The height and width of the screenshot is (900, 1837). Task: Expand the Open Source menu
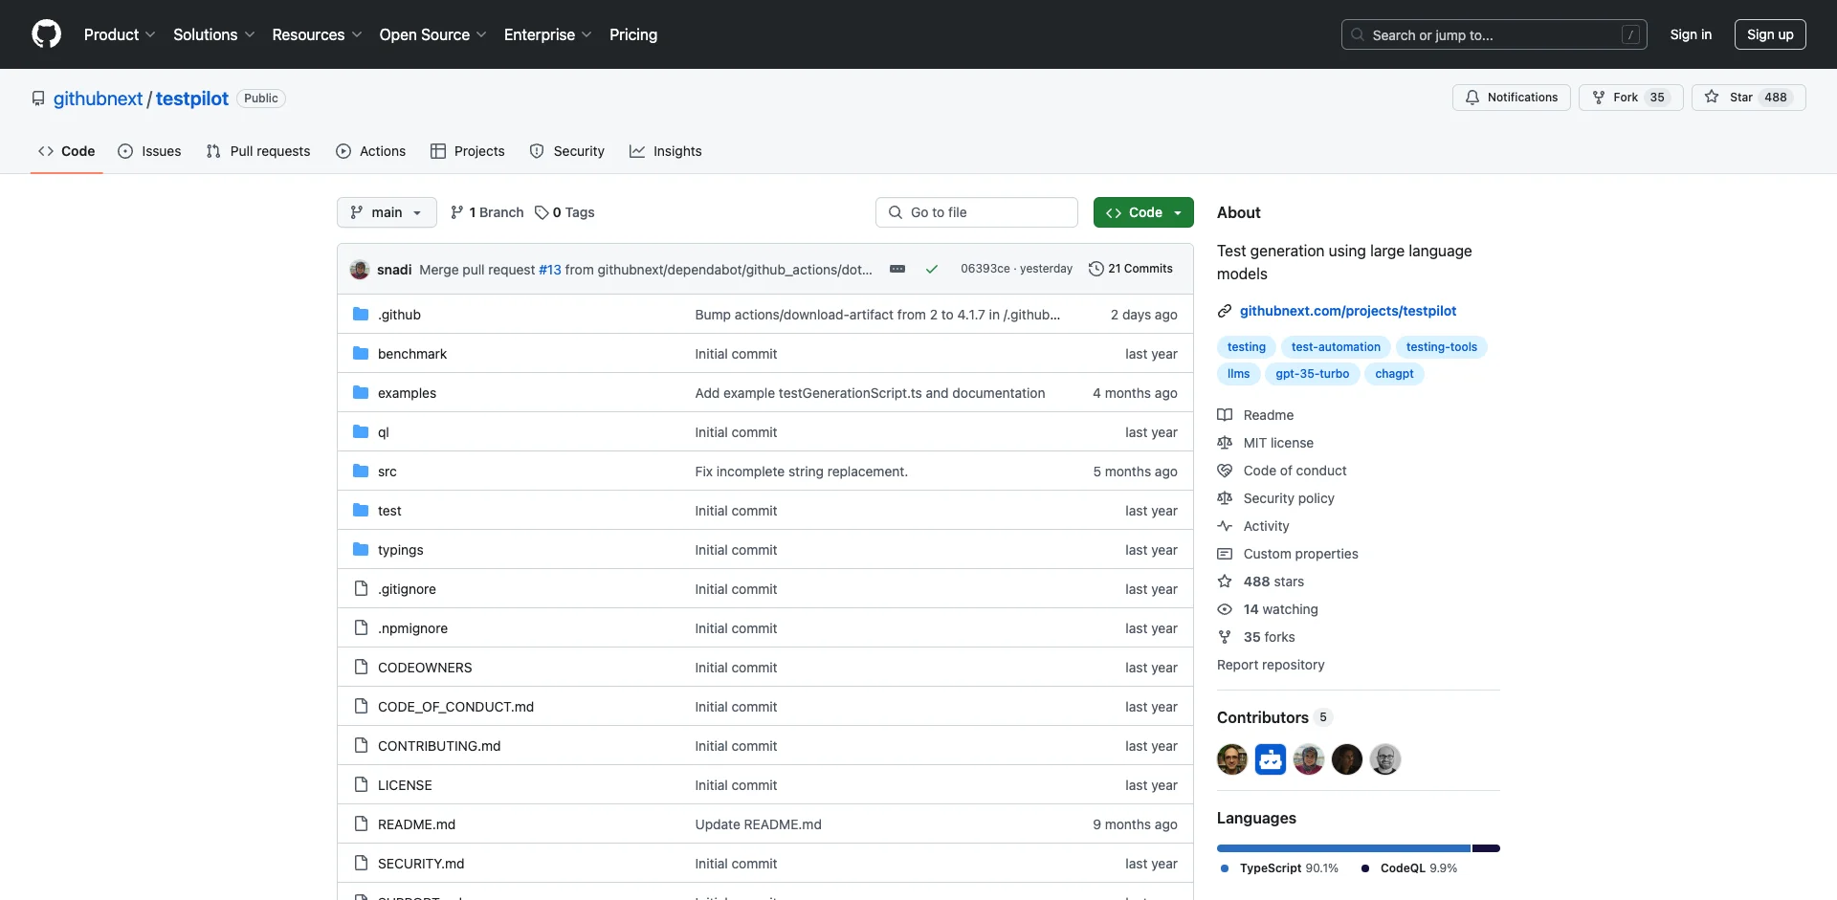[x=433, y=34]
